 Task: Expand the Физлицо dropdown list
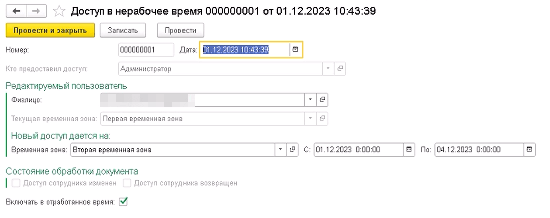click(310, 100)
